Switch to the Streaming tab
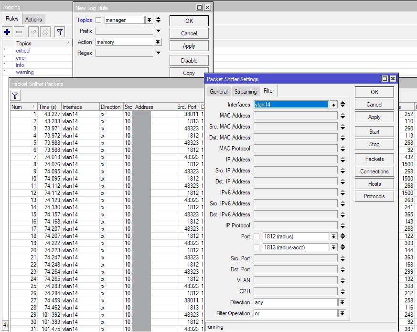The height and width of the screenshot is (332, 417). [x=246, y=92]
